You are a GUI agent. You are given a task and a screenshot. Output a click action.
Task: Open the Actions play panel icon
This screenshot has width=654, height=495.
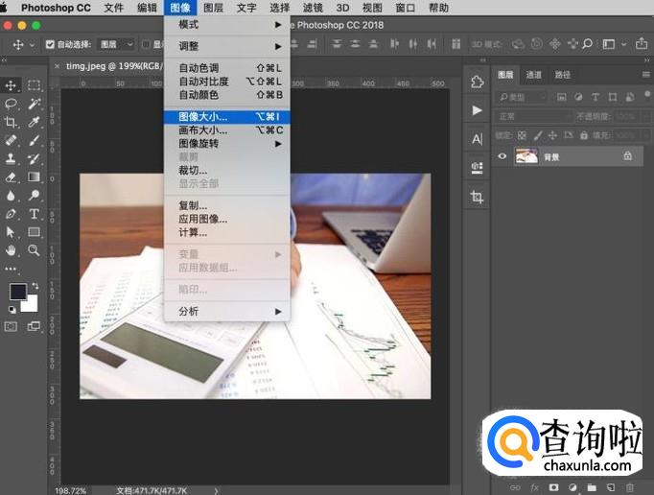tap(477, 110)
